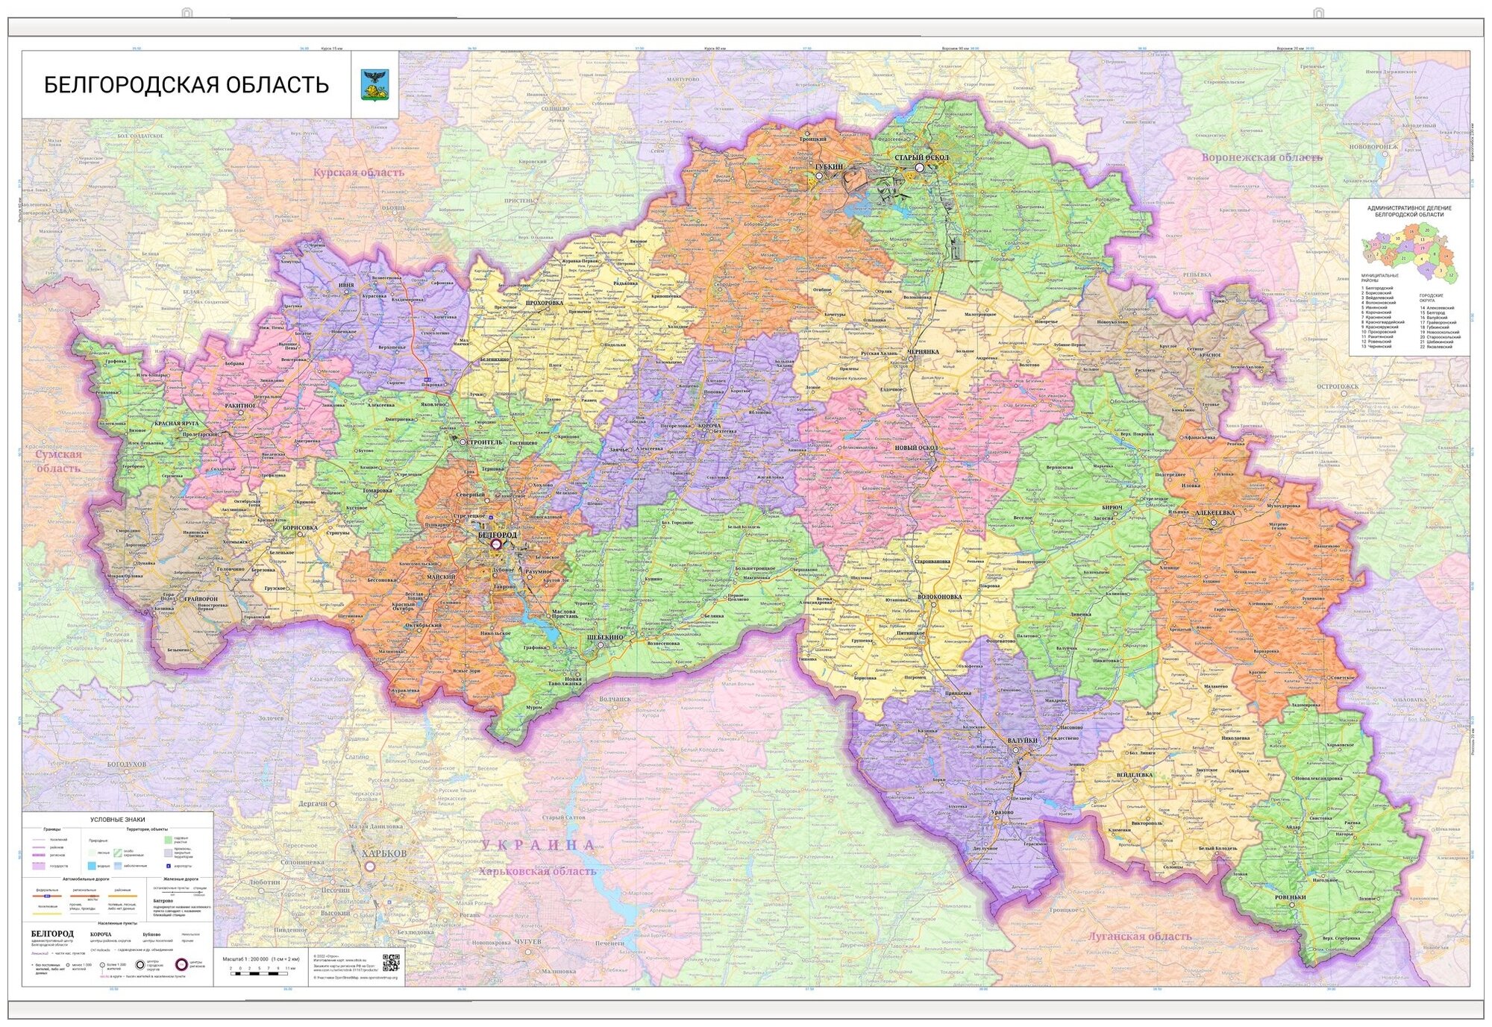Click the 'РАКИТНОЕ' map label
This screenshot has width=1492, height=1027.
click(239, 405)
